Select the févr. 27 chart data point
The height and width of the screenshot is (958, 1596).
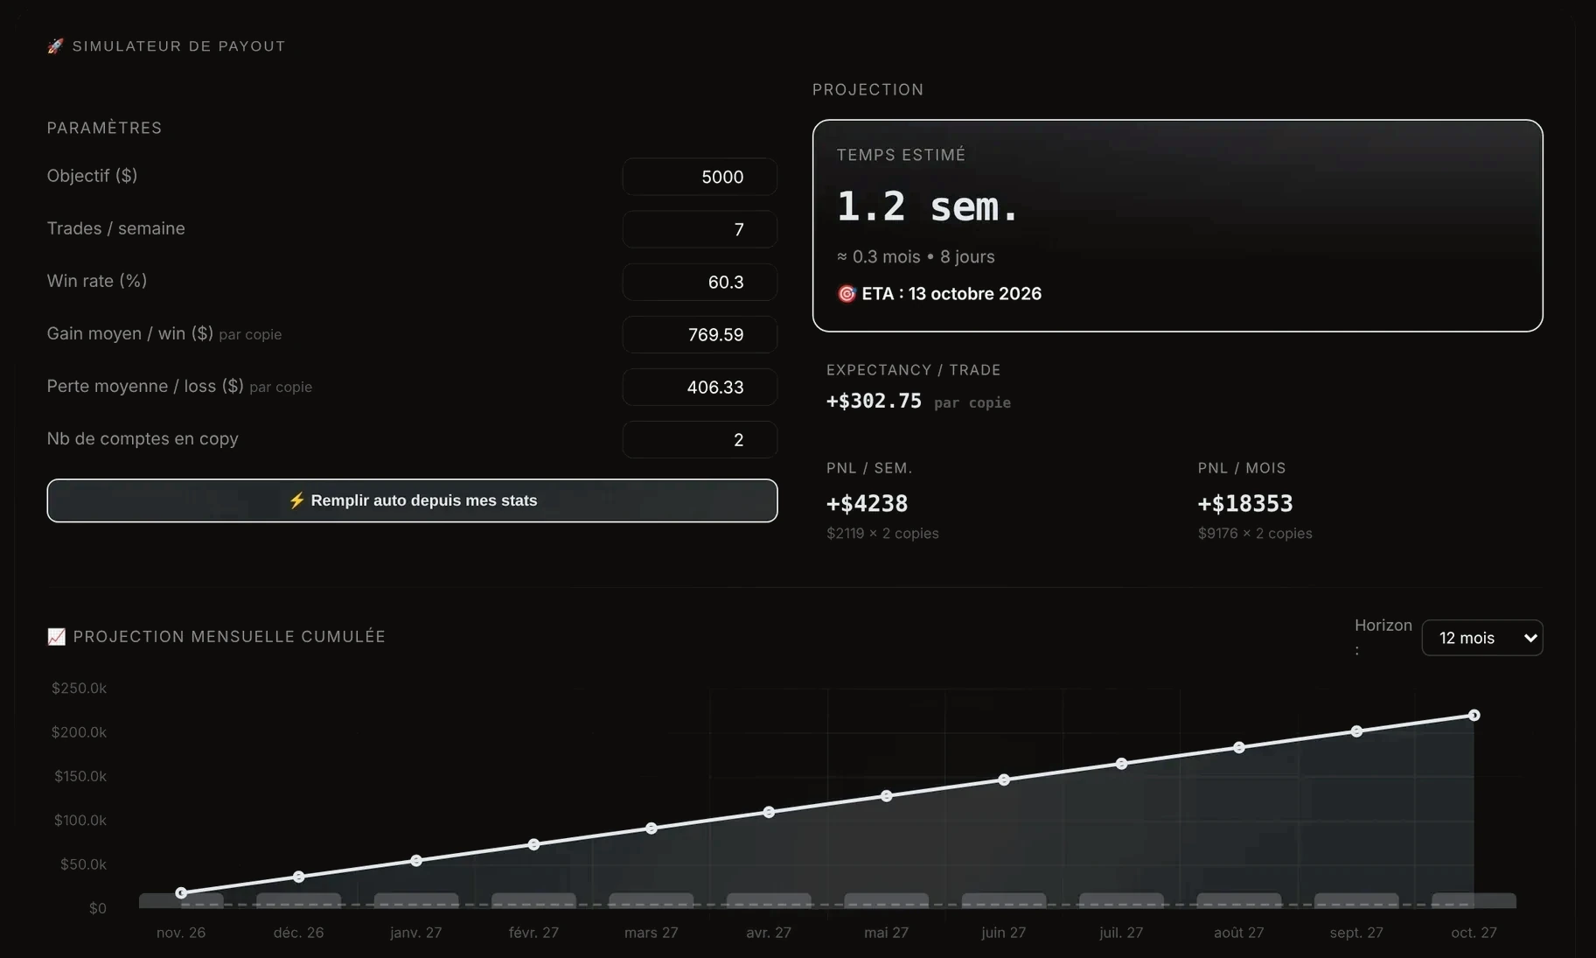pos(533,844)
